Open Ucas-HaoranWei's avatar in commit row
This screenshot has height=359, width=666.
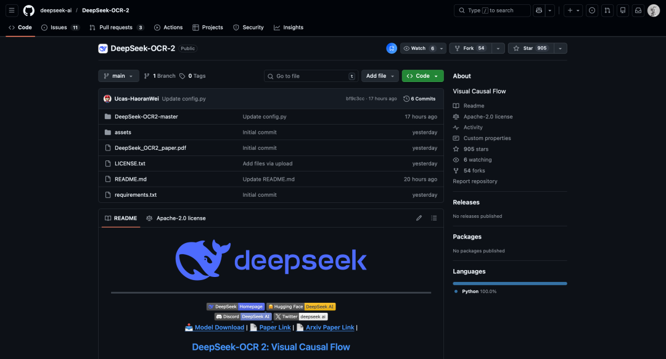point(107,99)
